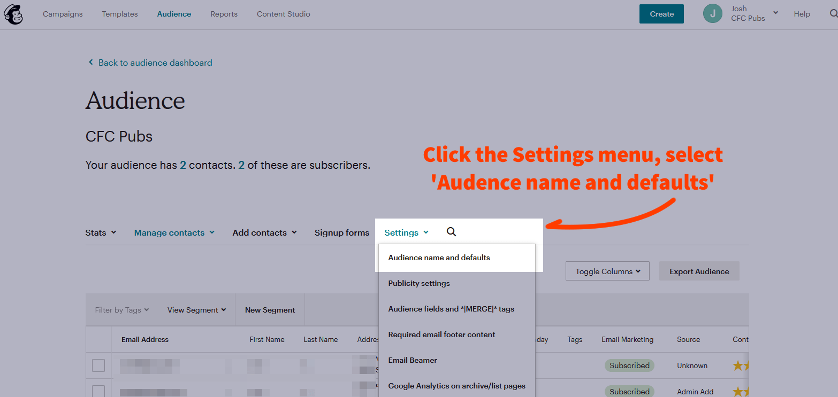
Task: Open the Stats dropdown
Action: (101, 232)
